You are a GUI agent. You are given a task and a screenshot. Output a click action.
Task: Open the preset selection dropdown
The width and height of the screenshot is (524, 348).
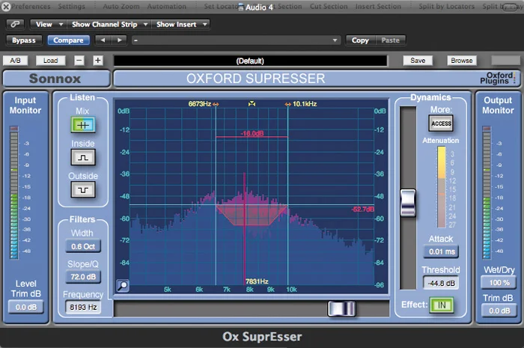pos(236,40)
